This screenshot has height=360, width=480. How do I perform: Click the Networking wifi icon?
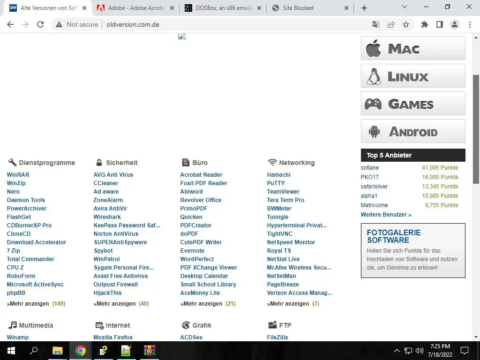point(272,162)
